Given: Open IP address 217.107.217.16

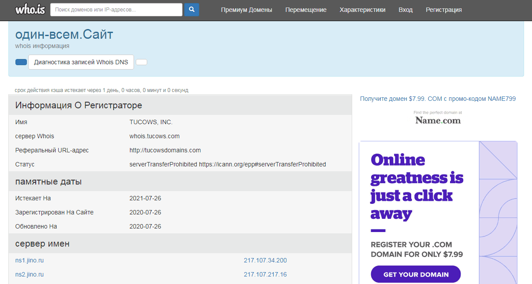Looking at the screenshot, I should (265, 274).
